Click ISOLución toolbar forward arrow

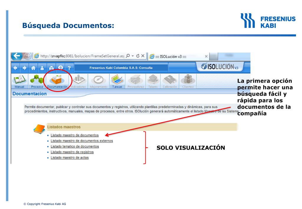click(x=24, y=68)
